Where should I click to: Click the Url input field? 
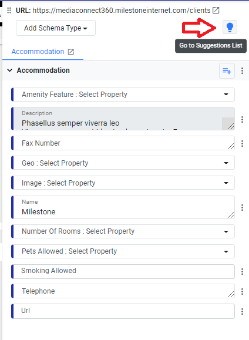point(123,311)
